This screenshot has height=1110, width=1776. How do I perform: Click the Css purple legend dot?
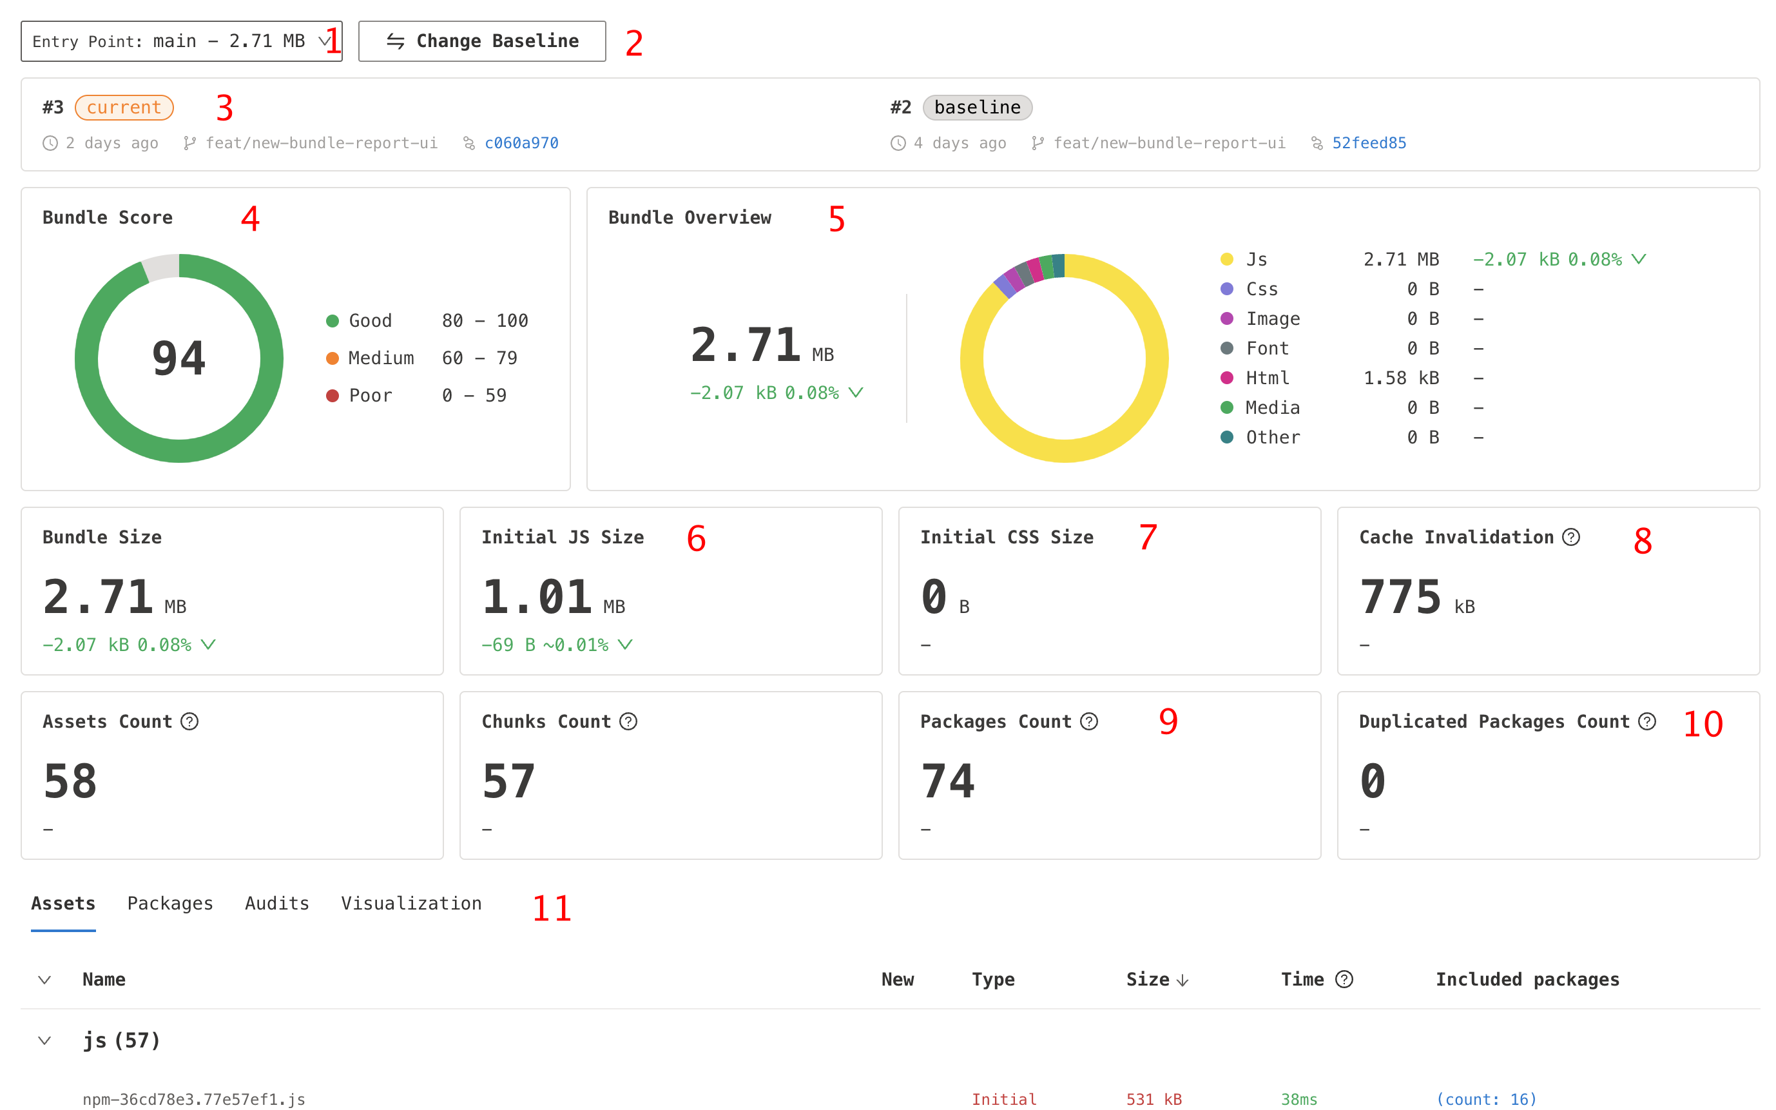click(1227, 289)
